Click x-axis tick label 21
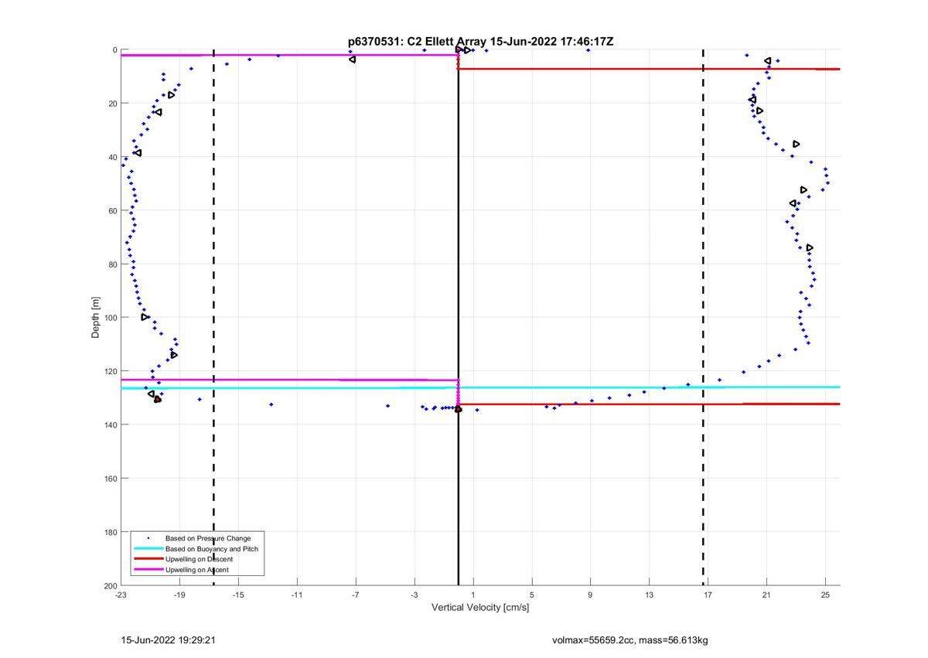928x658 pixels. [x=766, y=595]
